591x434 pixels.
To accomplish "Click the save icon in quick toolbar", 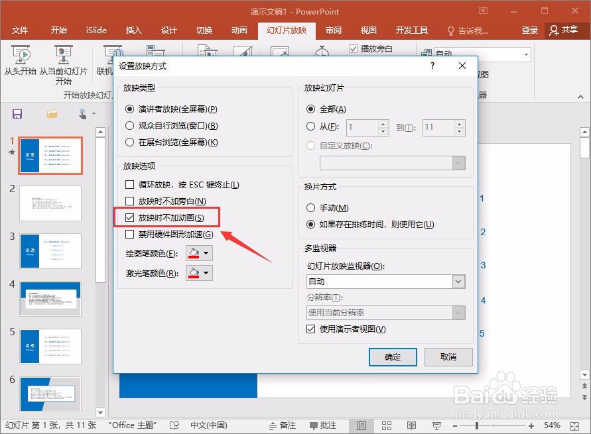I will tap(17, 114).
